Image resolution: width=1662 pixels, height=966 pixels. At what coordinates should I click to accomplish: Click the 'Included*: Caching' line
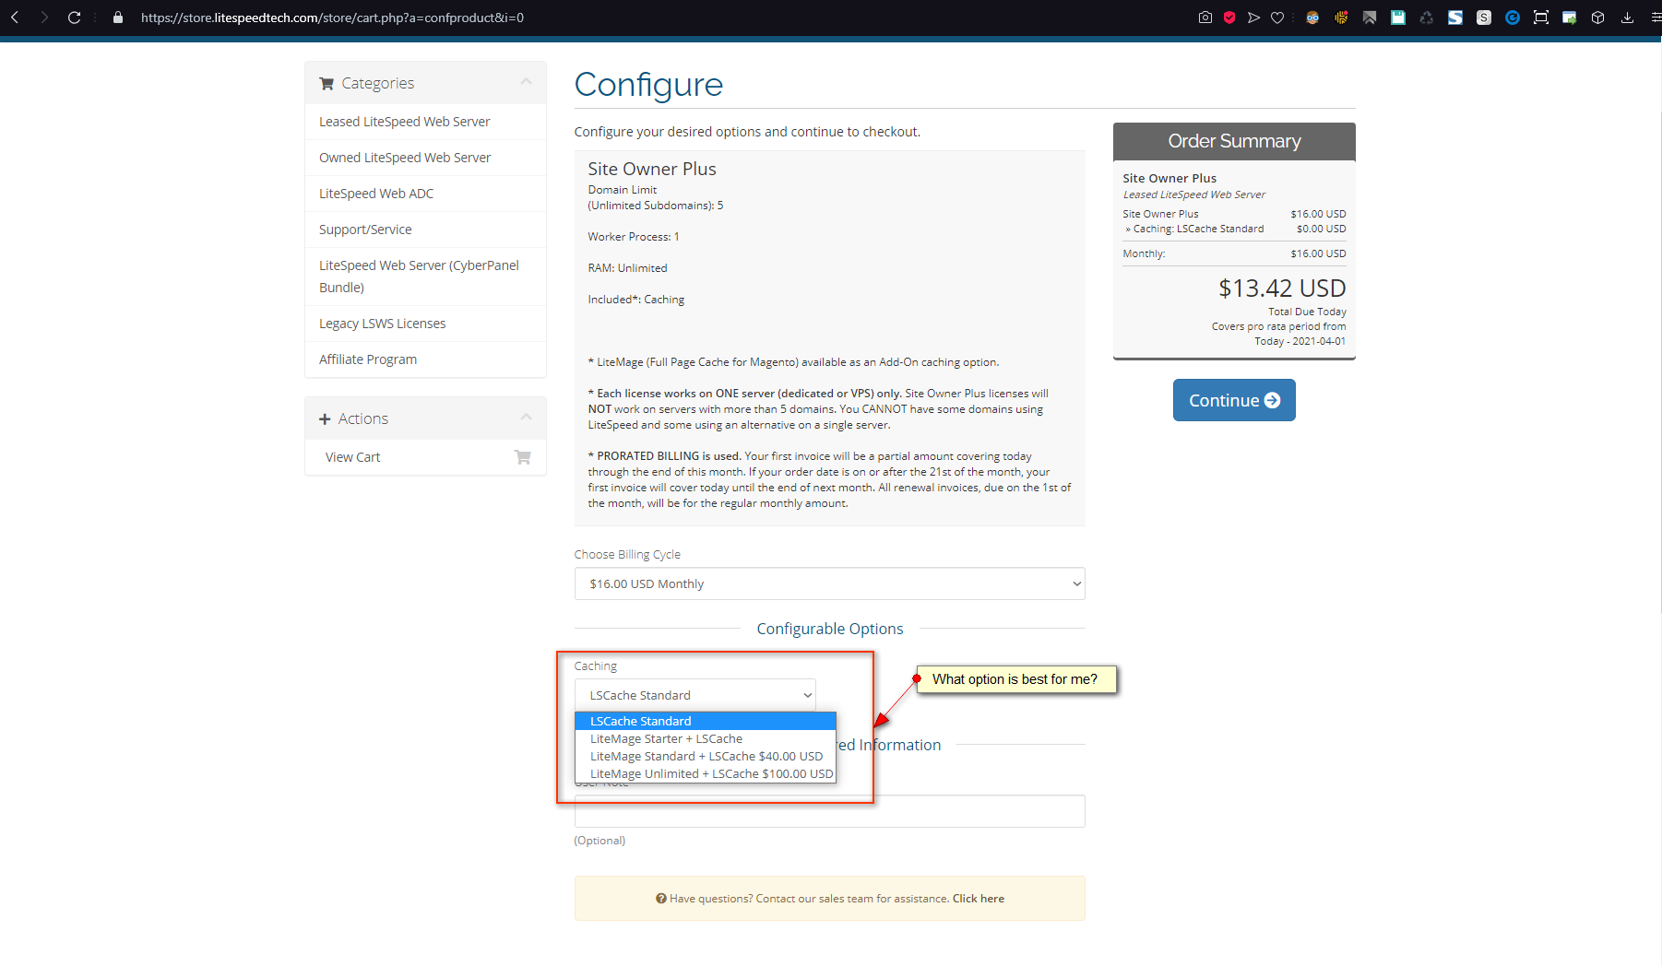click(x=636, y=300)
